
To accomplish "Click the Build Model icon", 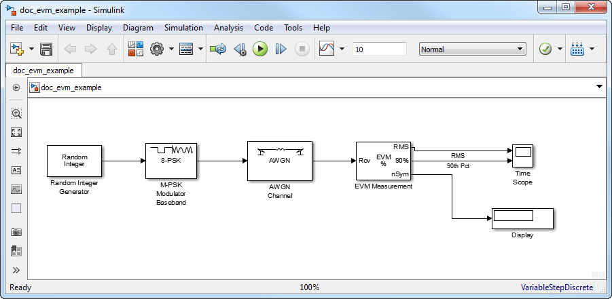I will [577, 49].
